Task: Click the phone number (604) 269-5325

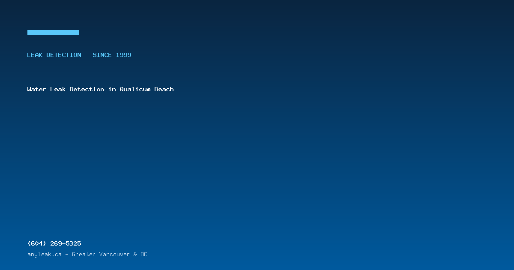Action: [x=54, y=243]
